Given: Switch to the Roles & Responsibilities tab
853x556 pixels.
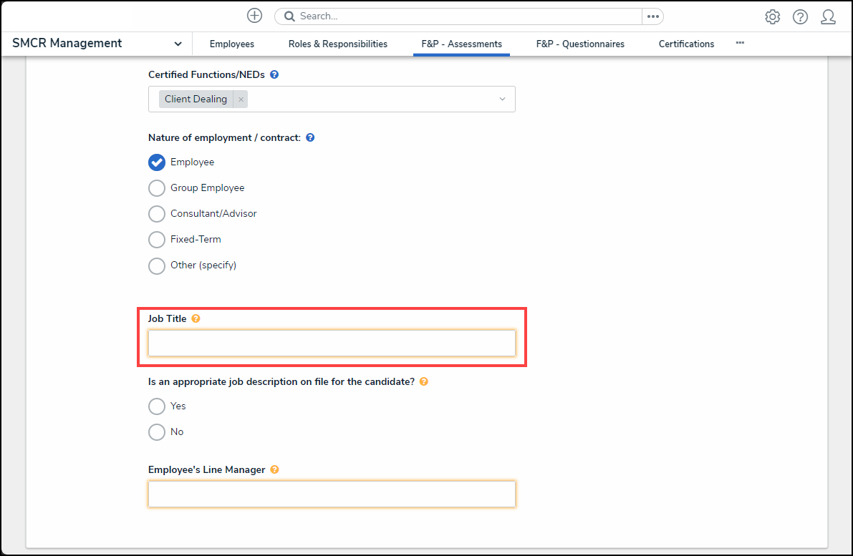Looking at the screenshot, I should click(338, 44).
